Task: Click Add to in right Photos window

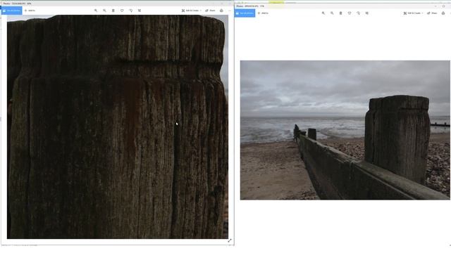Action: [263, 13]
